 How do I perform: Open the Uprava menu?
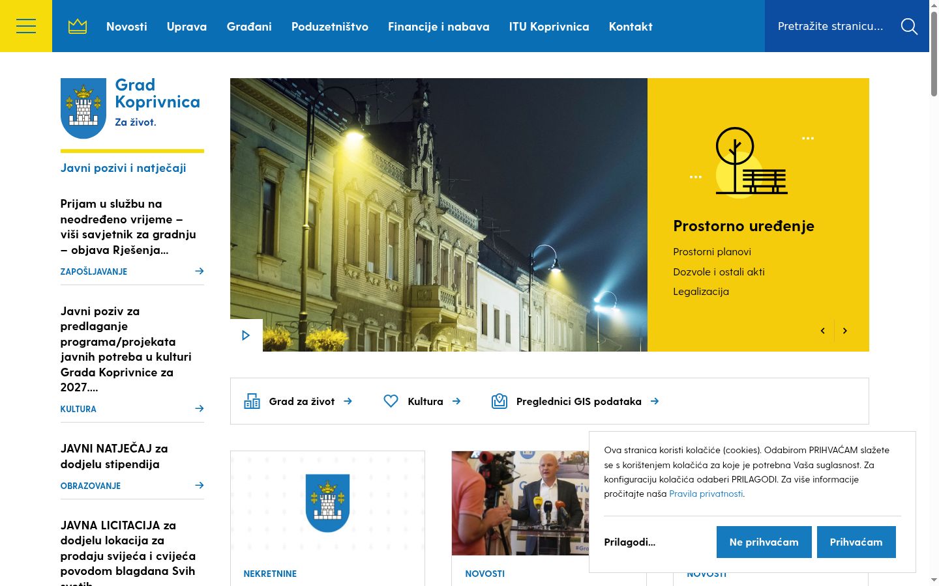pyautogui.click(x=186, y=27)
